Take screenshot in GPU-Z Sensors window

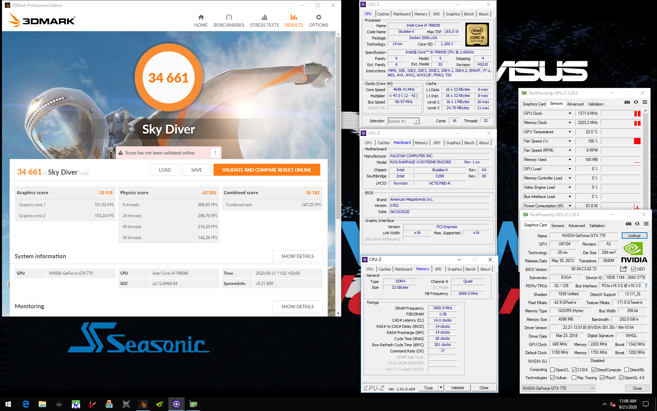(627, 102)
